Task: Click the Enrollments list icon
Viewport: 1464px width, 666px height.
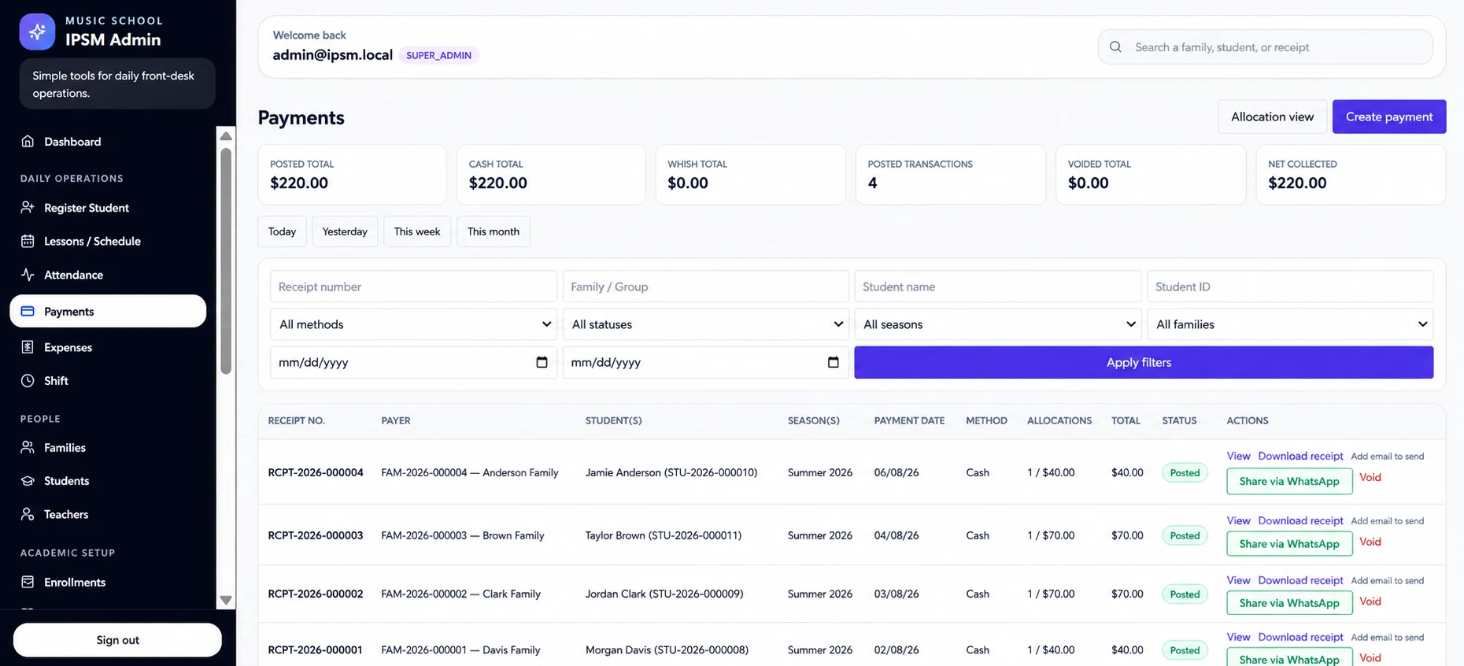Action: 28,582
